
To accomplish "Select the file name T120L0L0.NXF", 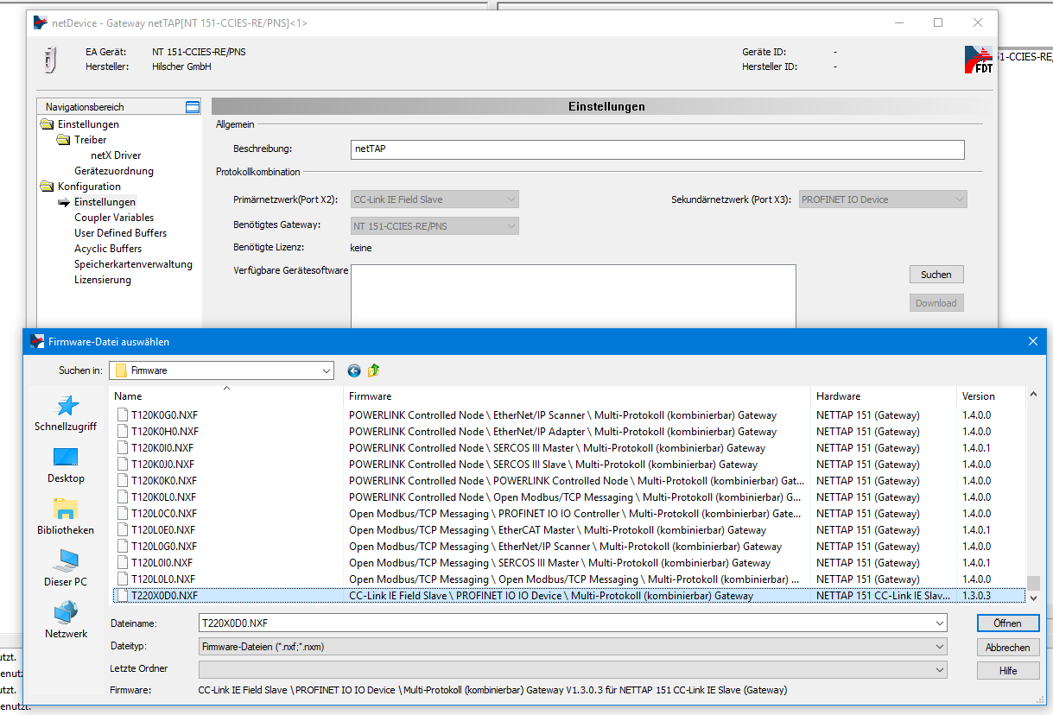I will coord(163,579).
